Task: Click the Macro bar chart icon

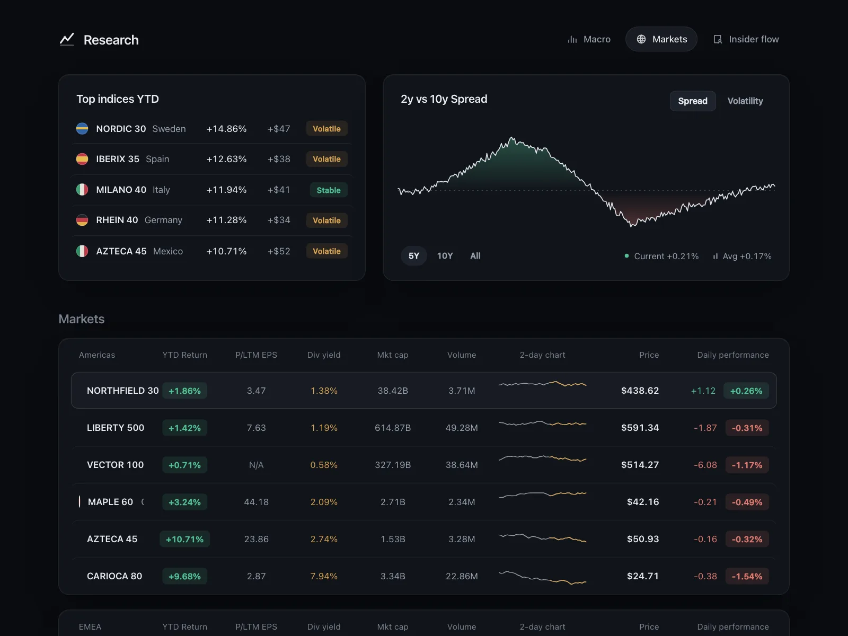Action: tap(572, 39)
